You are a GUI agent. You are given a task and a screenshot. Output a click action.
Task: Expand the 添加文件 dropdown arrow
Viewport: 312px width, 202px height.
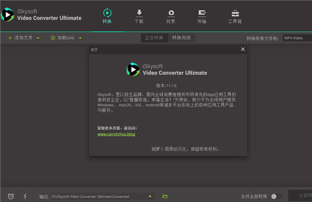point(38,38)
